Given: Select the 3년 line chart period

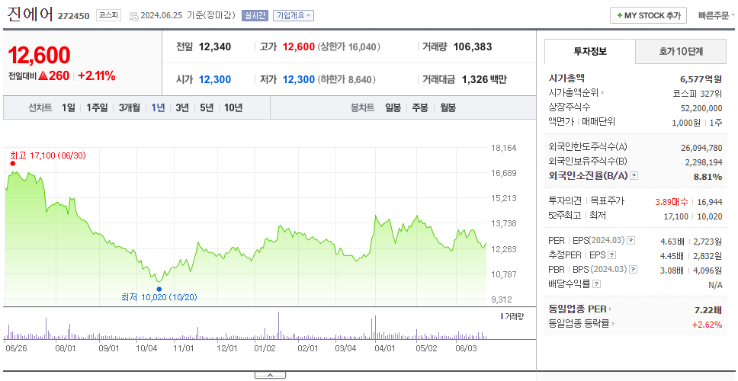Looking at the screenshot, I should coord(182,107).
